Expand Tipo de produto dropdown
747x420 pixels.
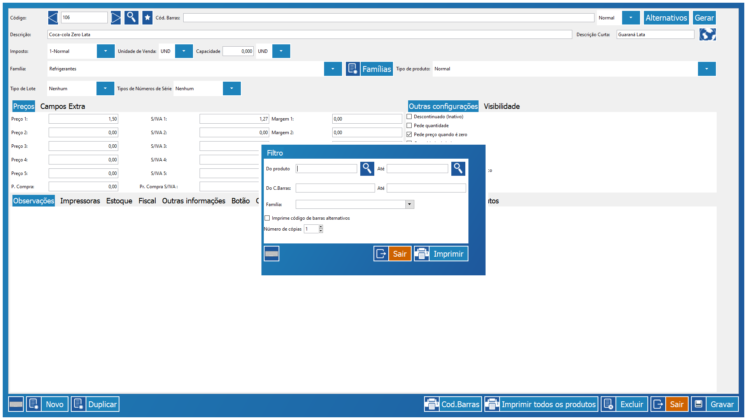707,69
